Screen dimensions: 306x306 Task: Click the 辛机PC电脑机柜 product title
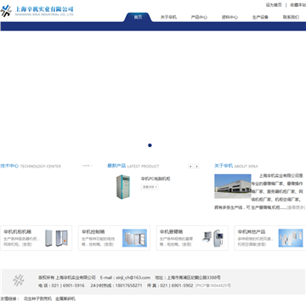click(156, 178)
